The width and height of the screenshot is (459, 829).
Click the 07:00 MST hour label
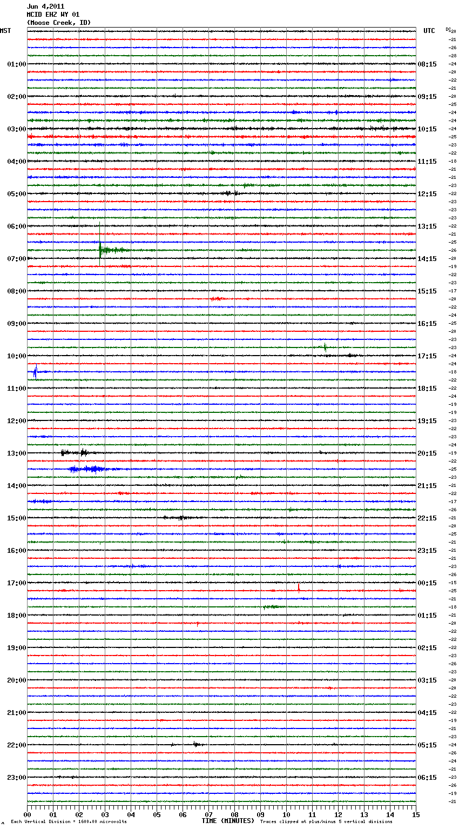[x=17, y=259]
